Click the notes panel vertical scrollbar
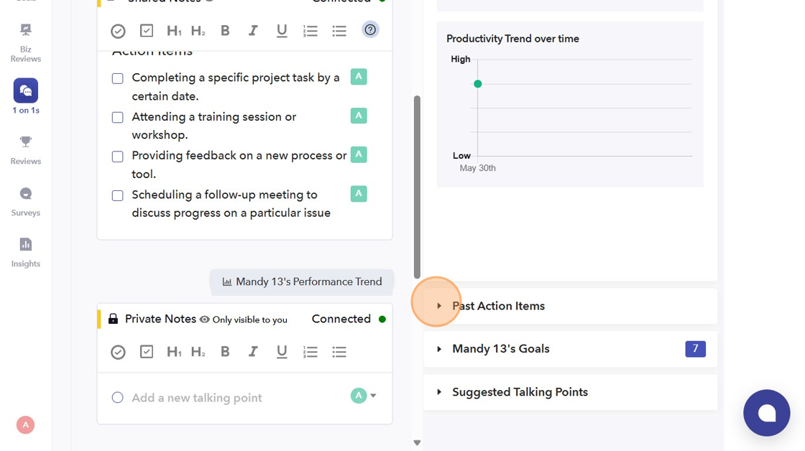805x451 pixels. (x=417, y=187)
